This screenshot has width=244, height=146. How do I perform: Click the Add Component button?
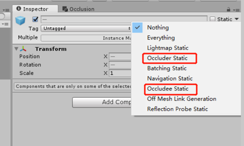[x=102, y=102]
